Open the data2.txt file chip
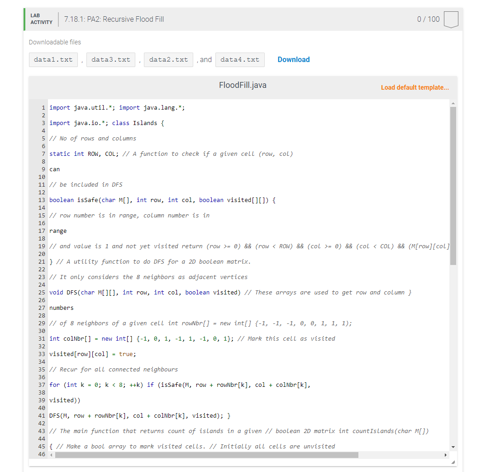486x472 pixels. tap(169, 60)
